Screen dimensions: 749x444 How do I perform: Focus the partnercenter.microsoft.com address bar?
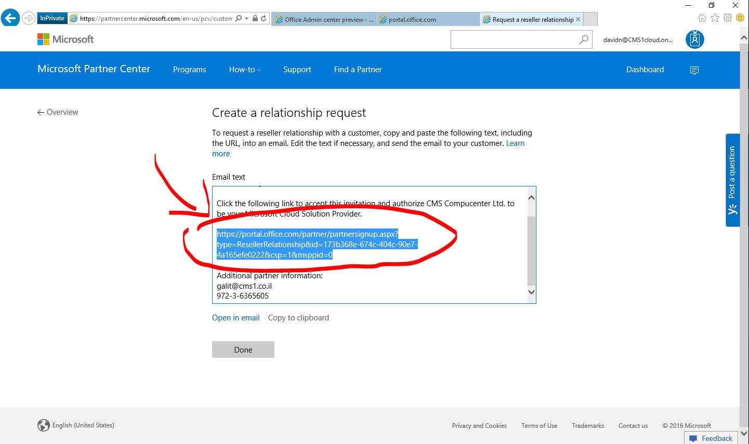(x=156, y=19)
